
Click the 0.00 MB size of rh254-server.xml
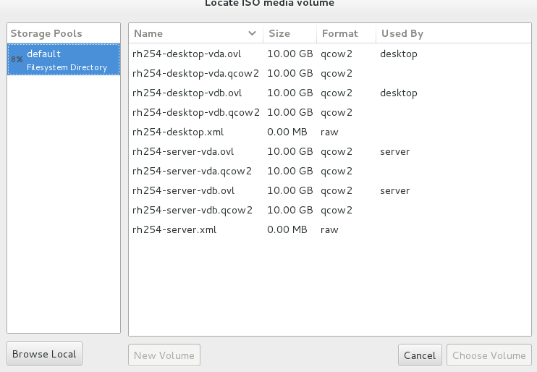[x=287, y=229]
